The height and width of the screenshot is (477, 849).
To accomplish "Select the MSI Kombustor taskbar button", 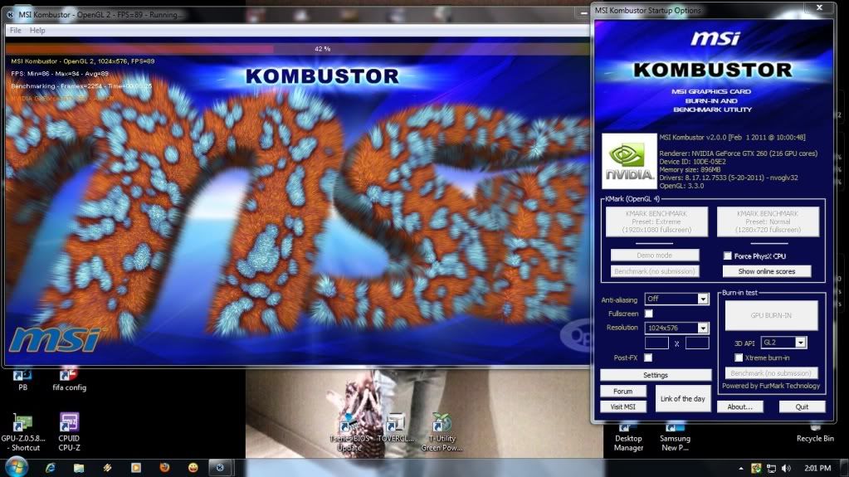I will (220, 468).
